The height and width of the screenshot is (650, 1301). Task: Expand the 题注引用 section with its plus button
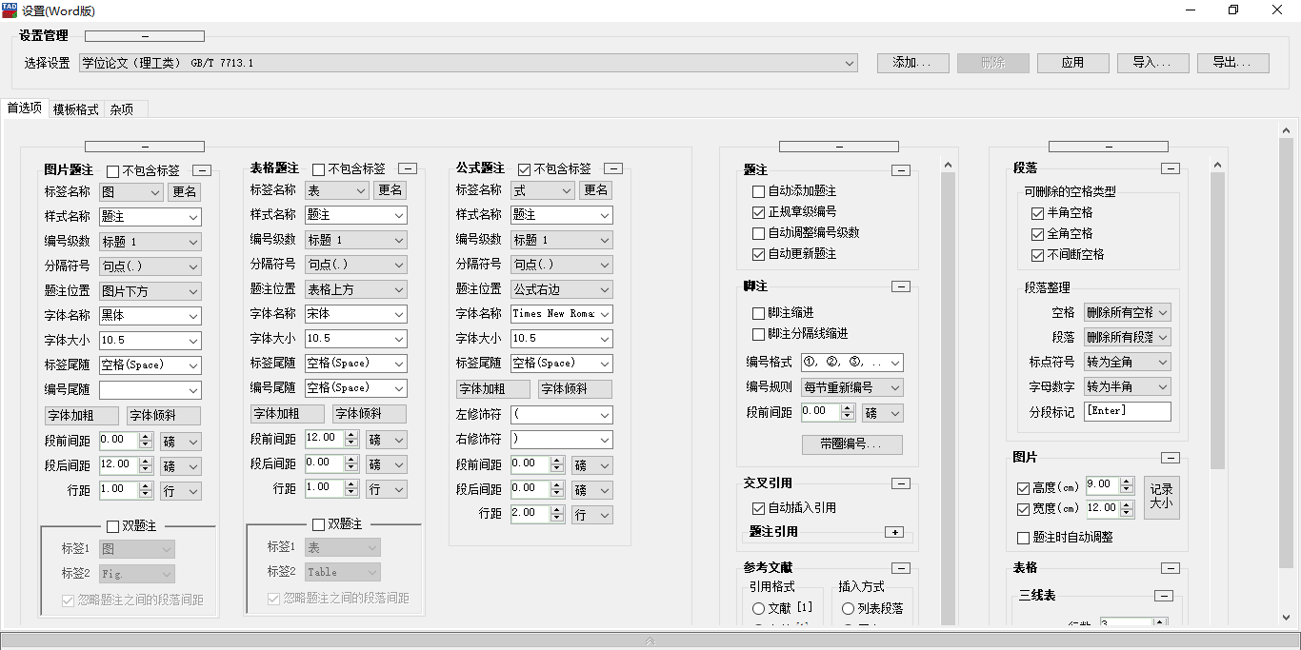point(893,532)
